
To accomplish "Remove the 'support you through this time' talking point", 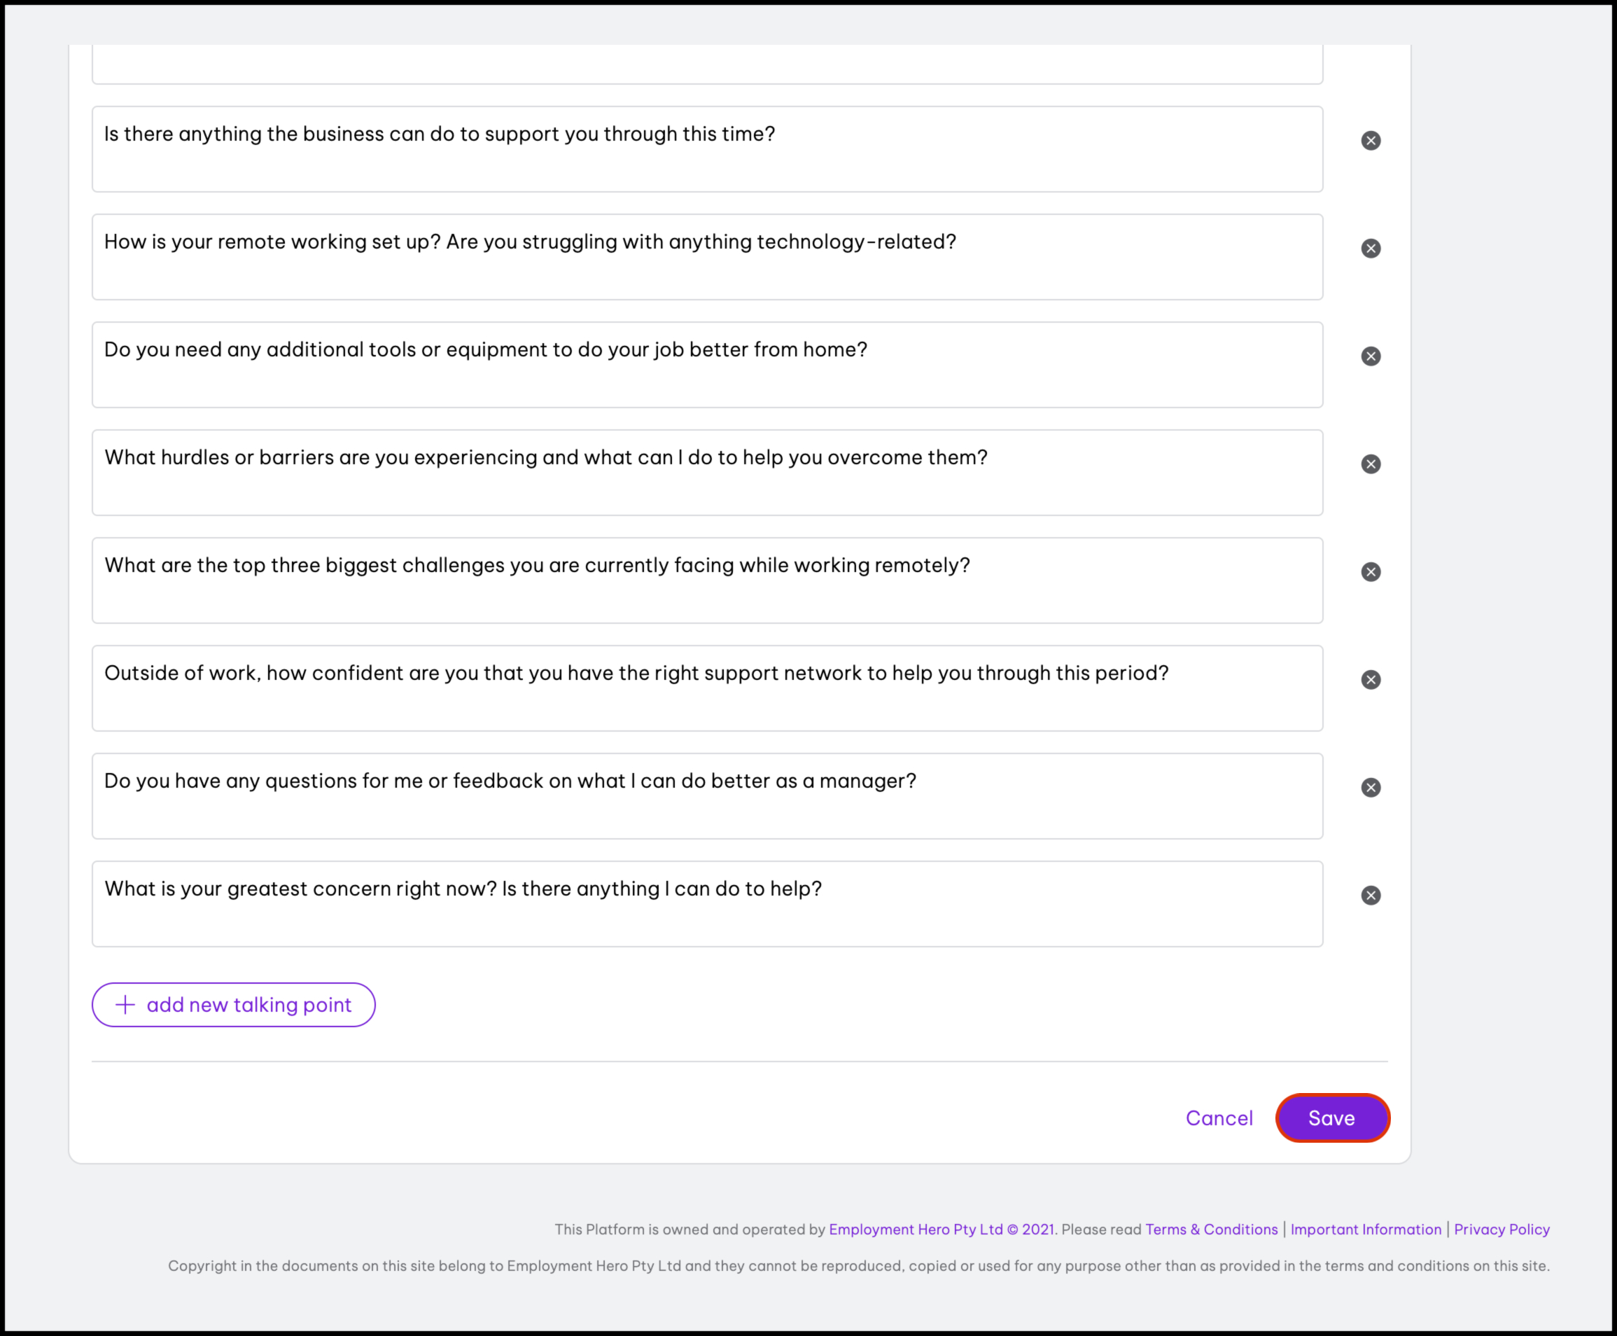I will 1370,141.
